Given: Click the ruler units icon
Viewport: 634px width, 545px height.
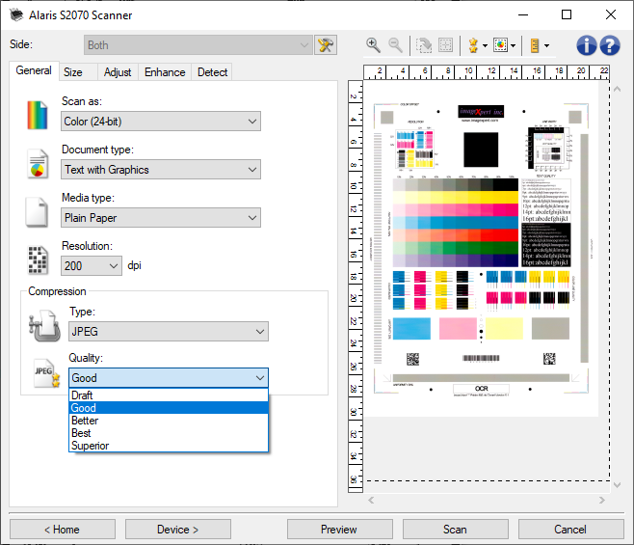Looking at the screenshot, I should pyautogui.click(x=537, y=45).
